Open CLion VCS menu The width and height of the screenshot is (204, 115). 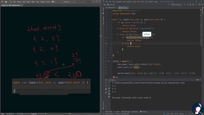[146, 2]
